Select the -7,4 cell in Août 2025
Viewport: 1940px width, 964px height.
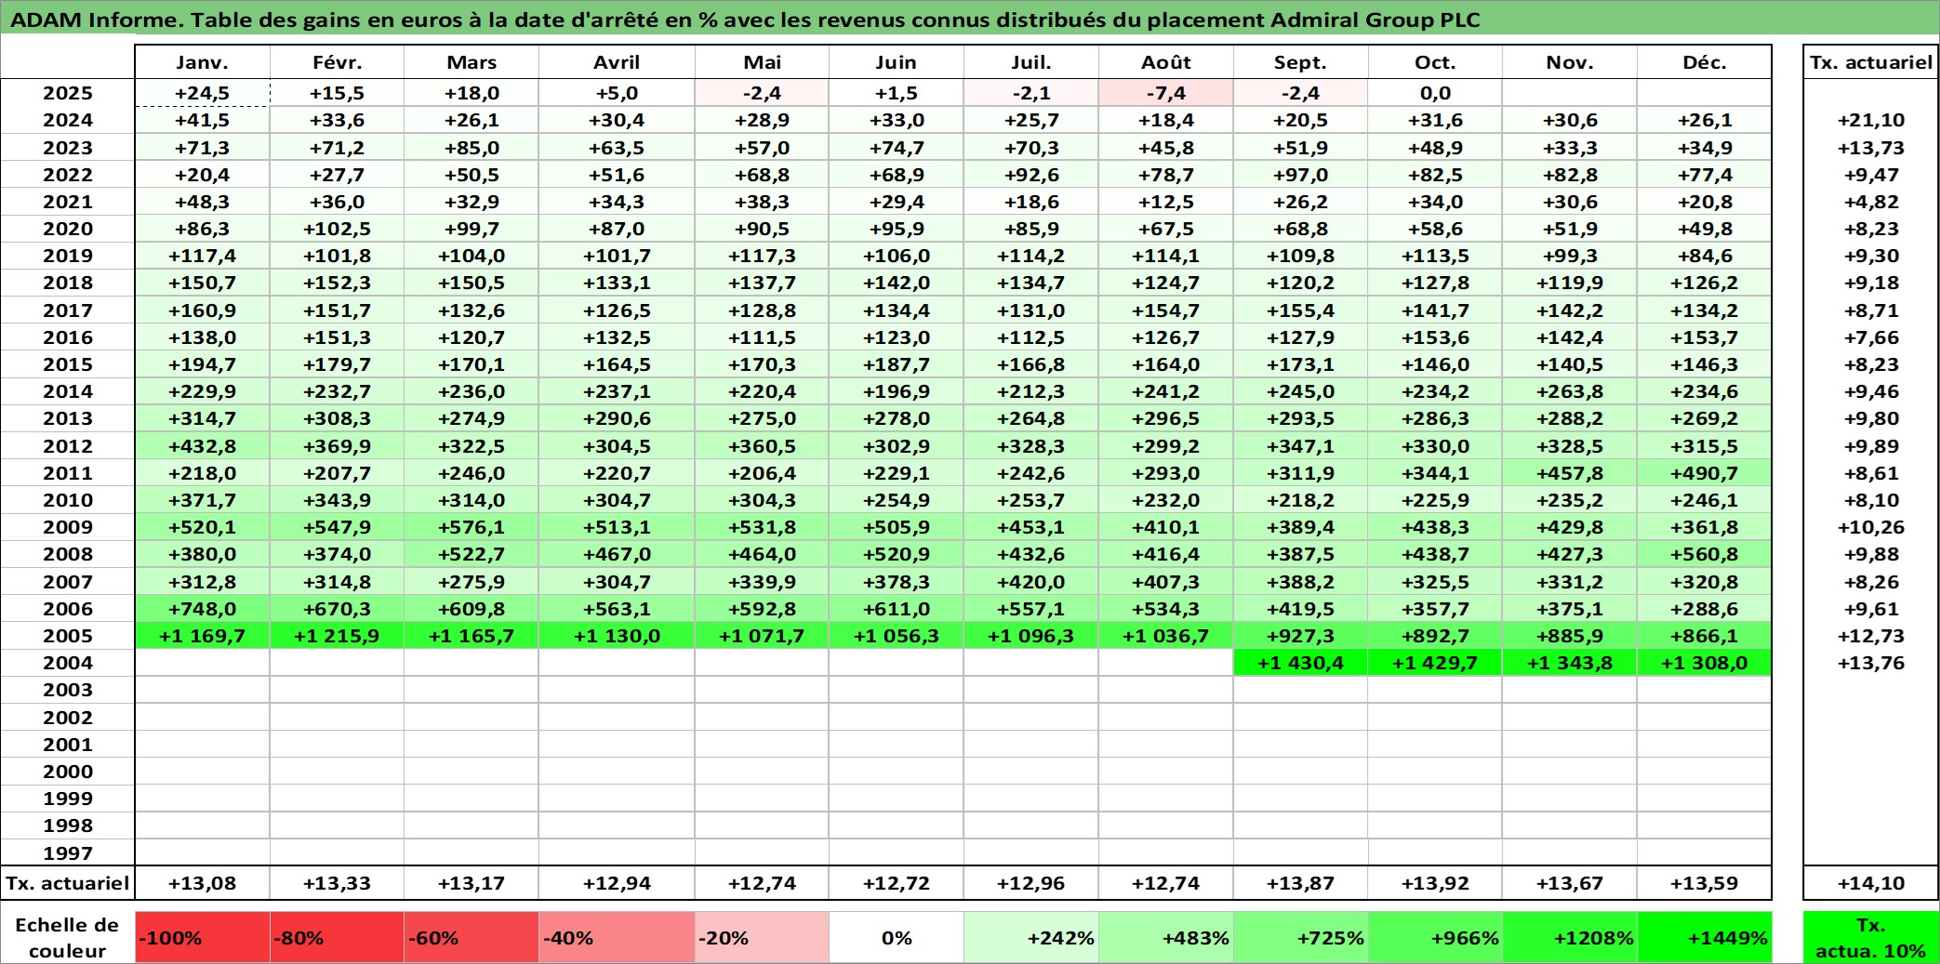tap(1165, 93)
